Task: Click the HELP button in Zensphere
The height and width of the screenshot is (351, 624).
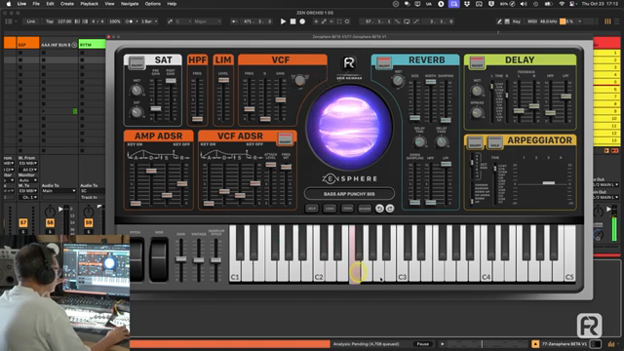Action: (x=312, y=209)
